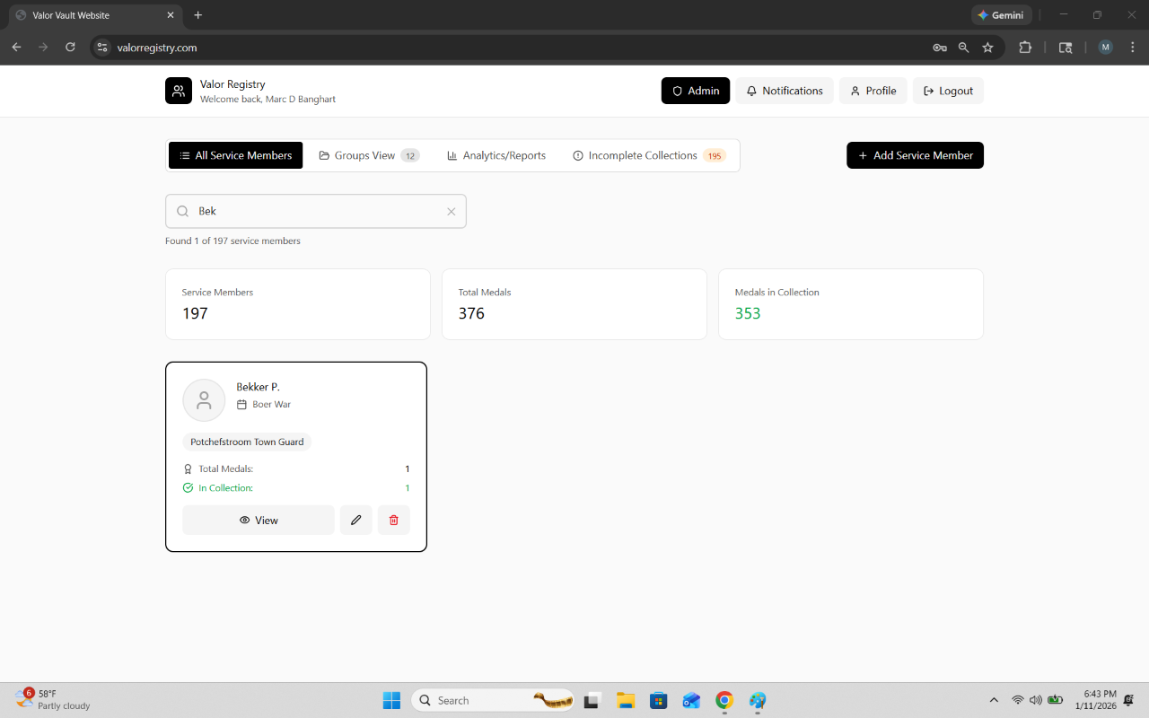Focus the service member search field
The height and width of the screenshot is (718, 1149).
click(x=316, y=212)
